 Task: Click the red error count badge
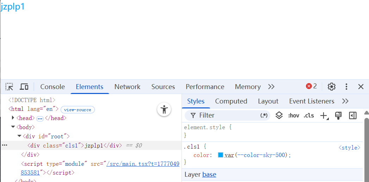pyautogui.click(x=311, y=86)
